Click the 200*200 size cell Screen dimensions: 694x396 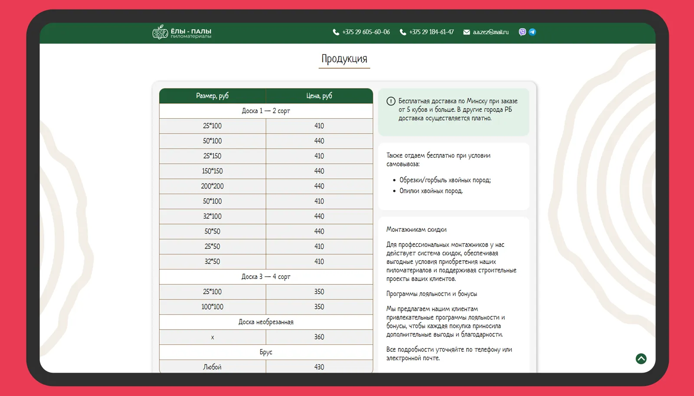(213, 186)
